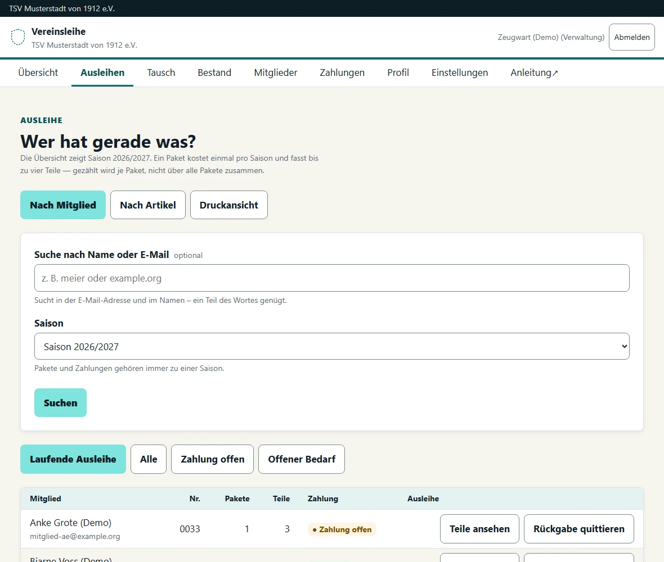Click the Pakete column header
Viewport: 664px width, 562px height.
(x=237, y=498)
